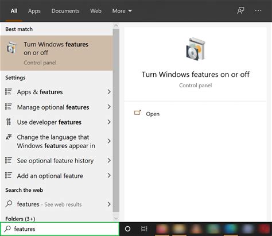
Task: Open Task View from the taskbar
Action: [x=144, y=229]
